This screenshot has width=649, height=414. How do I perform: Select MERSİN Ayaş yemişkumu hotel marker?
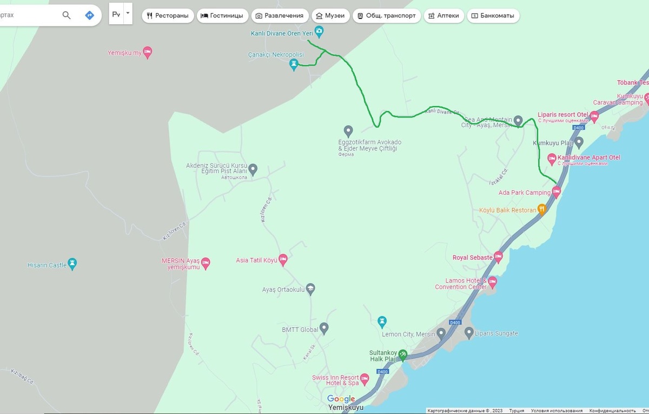[205, 263]
